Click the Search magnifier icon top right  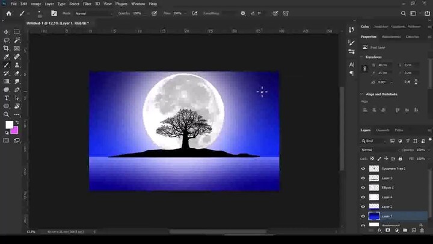click(x=403, y=13)
